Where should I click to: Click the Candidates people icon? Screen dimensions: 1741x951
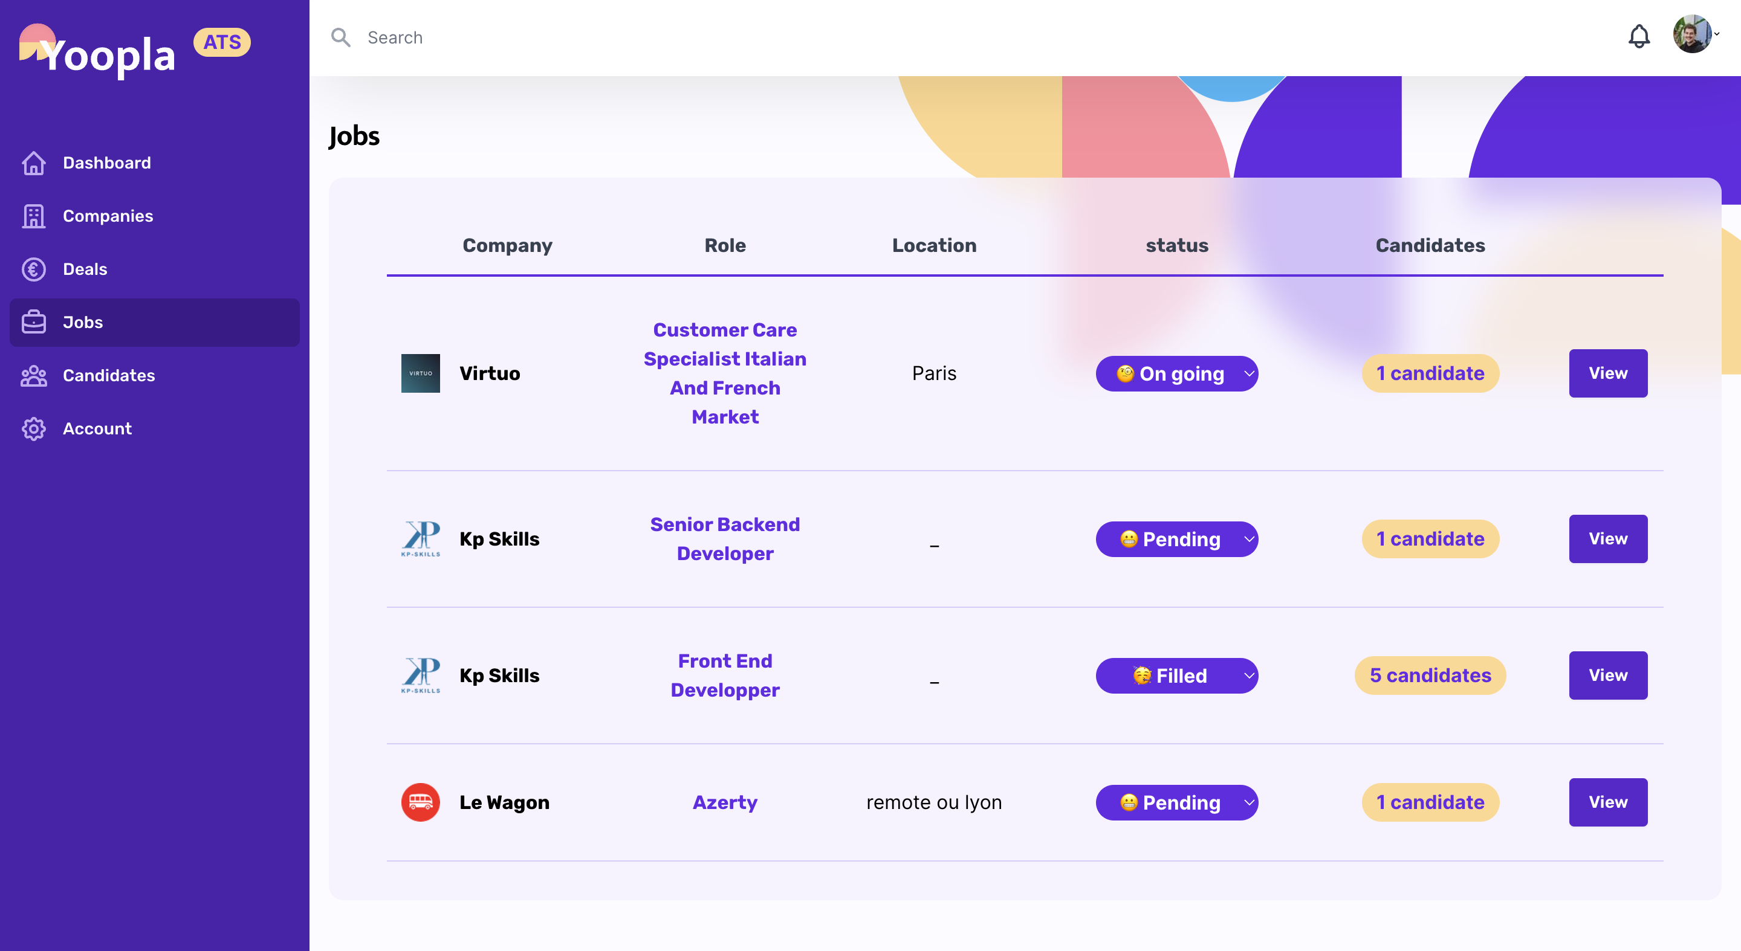[x=33, y=376]
